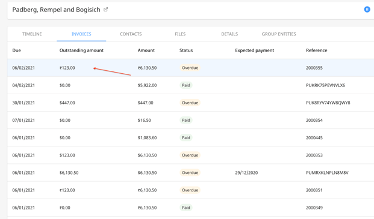Open invoice with reference 2000354

(x=314, y=120)
